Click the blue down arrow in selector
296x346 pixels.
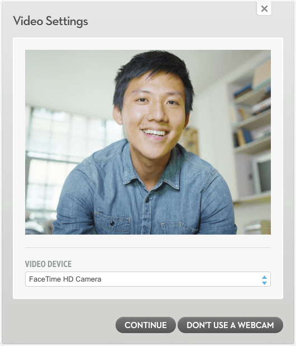pyautogui.click(x=264, y=283)
